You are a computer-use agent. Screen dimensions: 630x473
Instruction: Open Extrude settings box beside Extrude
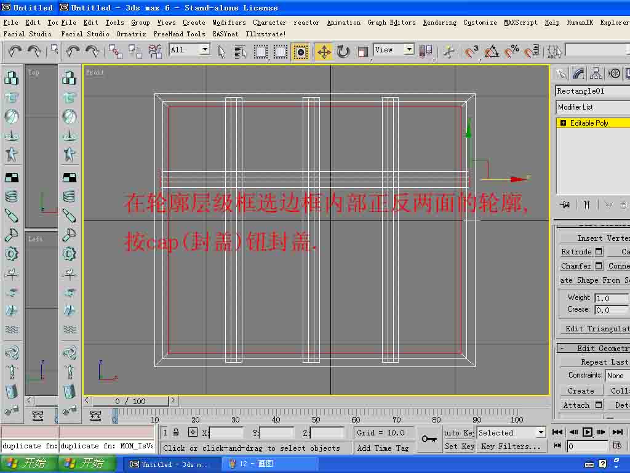pos(599,252)
